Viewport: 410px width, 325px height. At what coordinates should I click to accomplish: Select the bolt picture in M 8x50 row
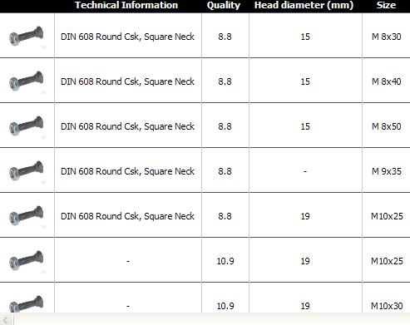(27, 126)
